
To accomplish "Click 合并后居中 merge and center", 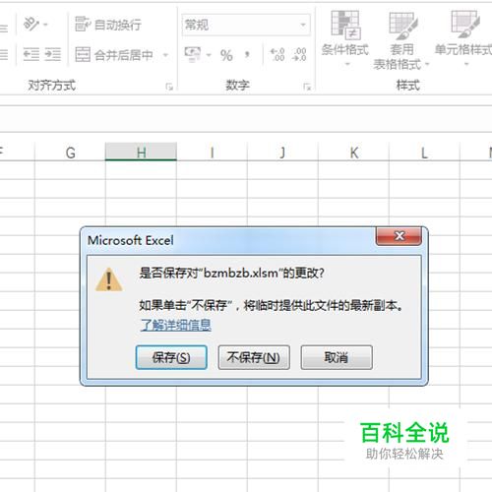I will click(114, 55).
